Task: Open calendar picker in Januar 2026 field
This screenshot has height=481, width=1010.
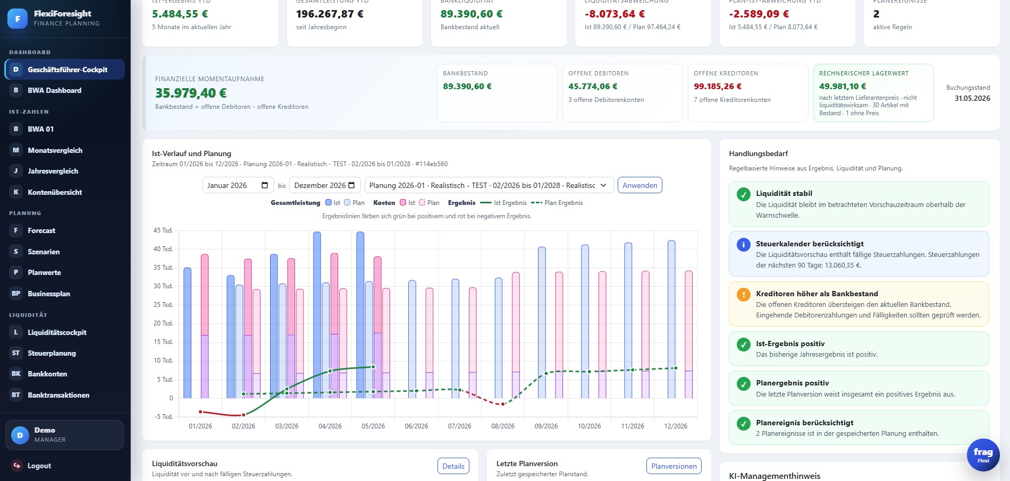Action: pyautogui.click(x=265, y=185)
